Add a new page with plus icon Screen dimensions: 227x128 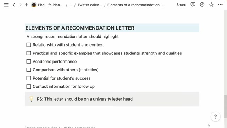click(x=27, y=5)
